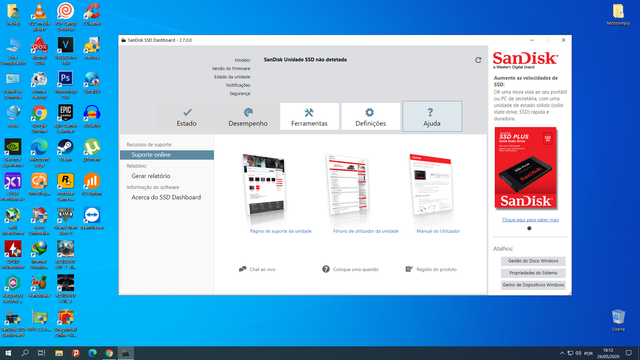
Task: Open notification center in taskbar
Action: point(629,353)
